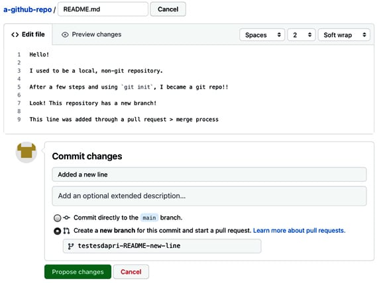
Task: Click Cancel button next to the filename field
Action: [x=168, y=9]
